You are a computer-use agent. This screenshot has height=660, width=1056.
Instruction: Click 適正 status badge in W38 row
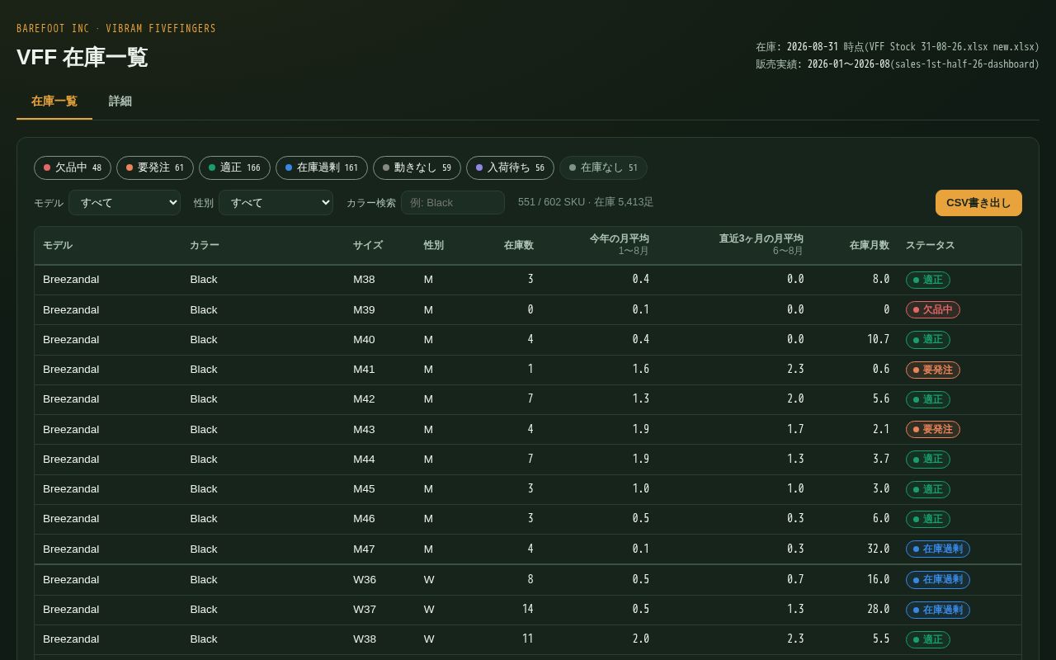(928, 639)
